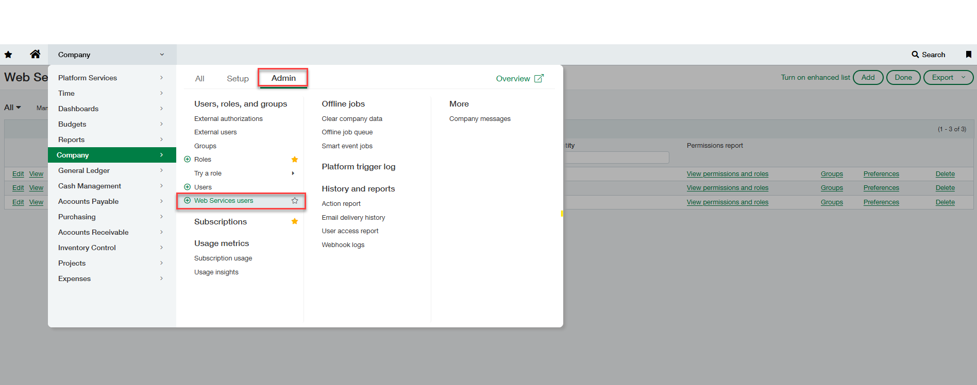The height and width of the screenshot is (385, 977).
Task: Open Smart event jobs
Action: tap(347, 146)
